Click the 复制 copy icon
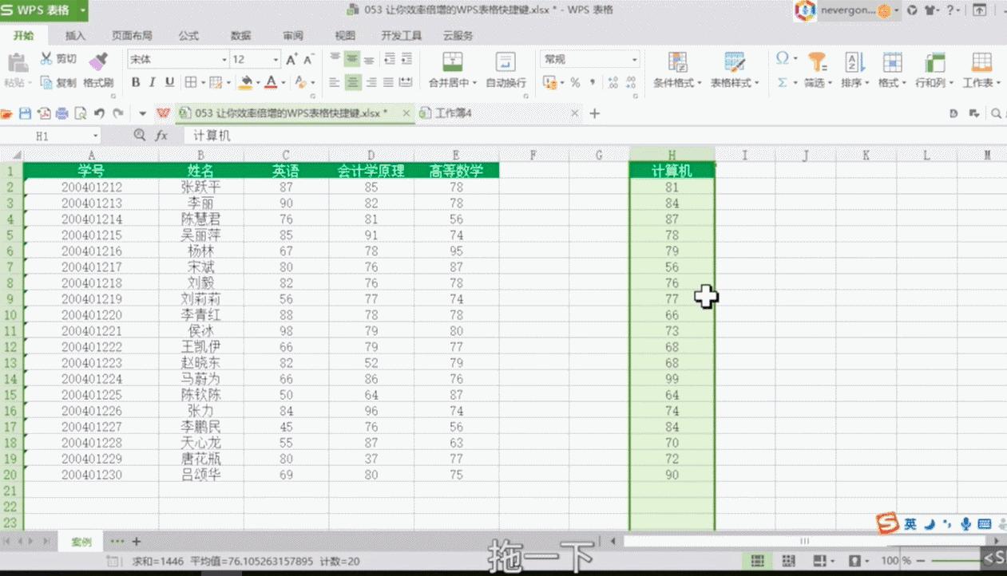1007x576 pixels. (64, 82)
